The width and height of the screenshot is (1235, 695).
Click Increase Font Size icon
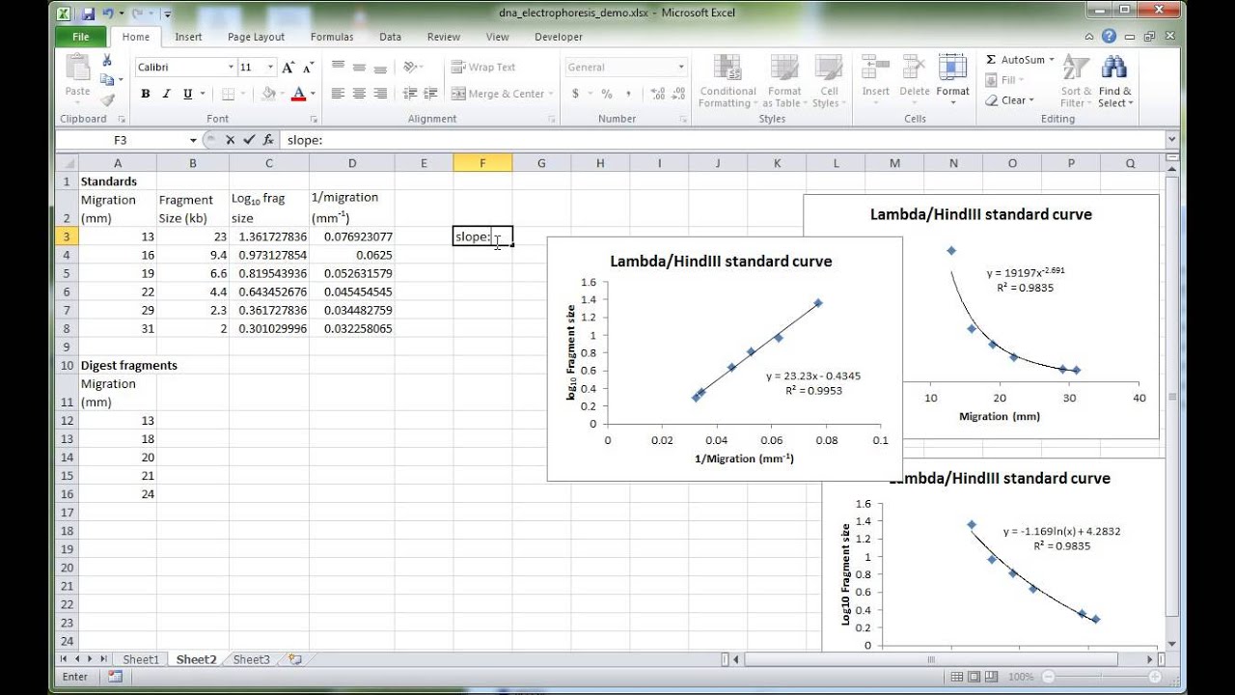288,68
